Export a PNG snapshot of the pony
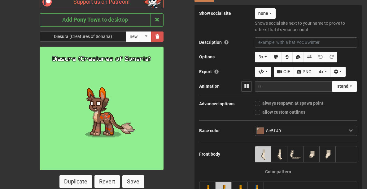The width and height of the screenshot is (367, 189). coord(304,72)
